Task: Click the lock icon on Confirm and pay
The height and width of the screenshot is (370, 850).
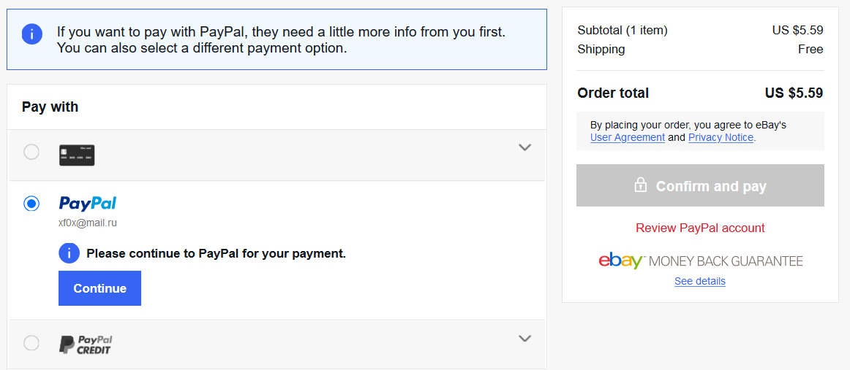Action: click(x=641, y=185)
